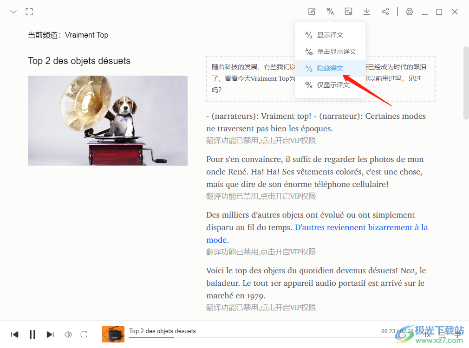Click the VIP notice under 'marché en 1979'

pyautogui.click(x=261, y=307)
